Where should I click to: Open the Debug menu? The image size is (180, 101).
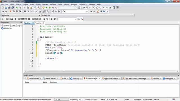[38, 4]
